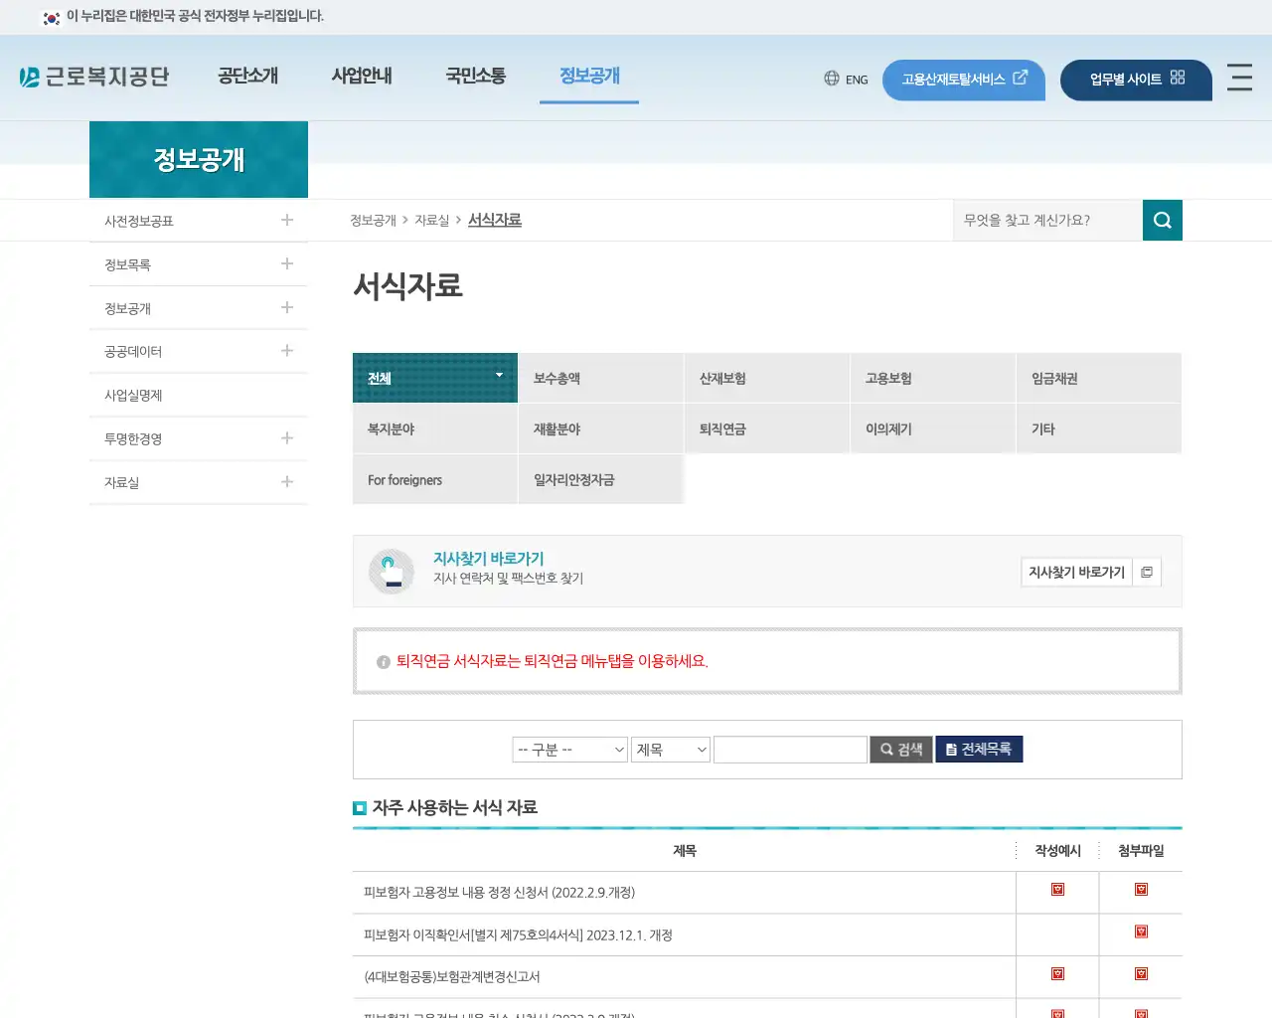Open the -- 구분 -- dropdown
This screenshot has width=1272, height=1018.
569,750
